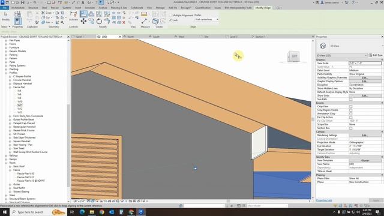Select Wall Sweep-Brick Soldier Course profile

(x=31, y=152)
